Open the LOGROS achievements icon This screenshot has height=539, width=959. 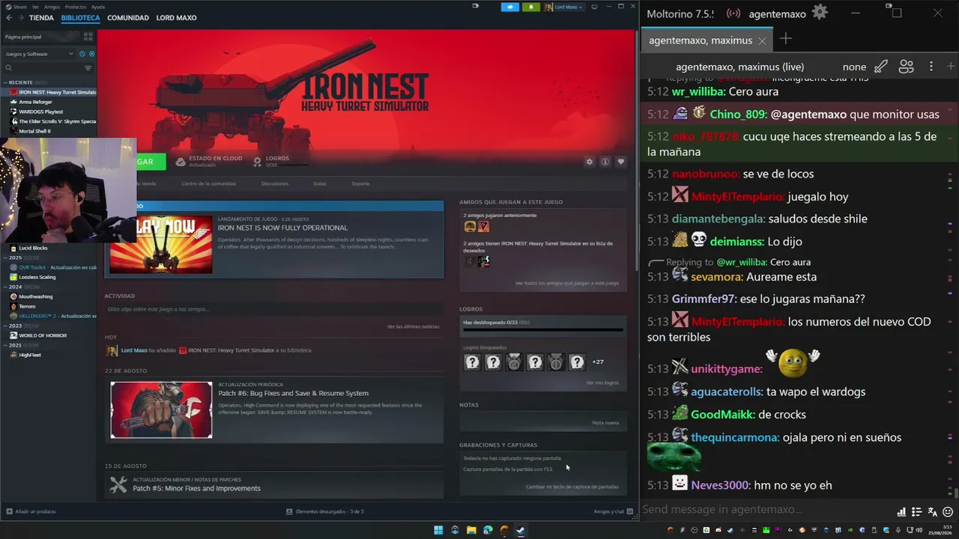pos(258,161)
